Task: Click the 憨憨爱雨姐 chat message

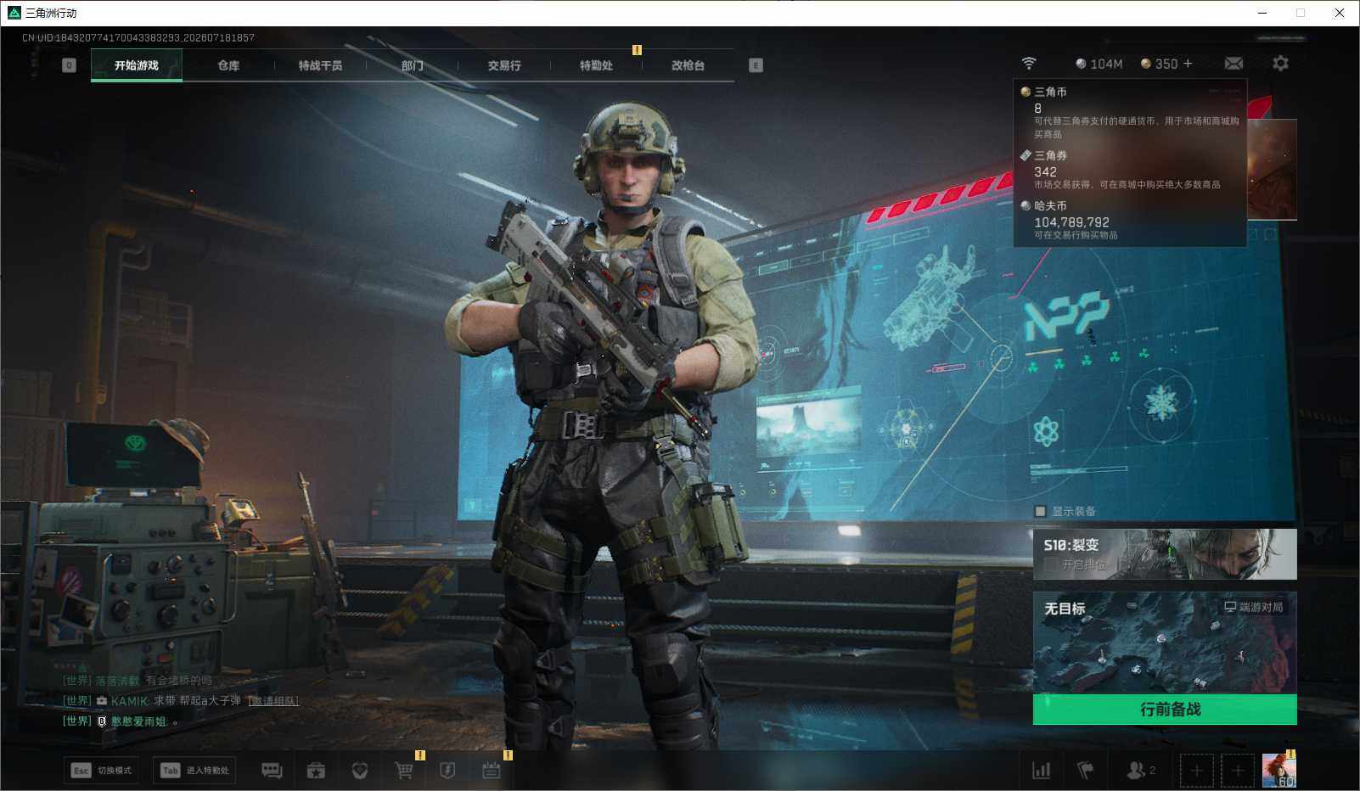Action: click(121, 721)
